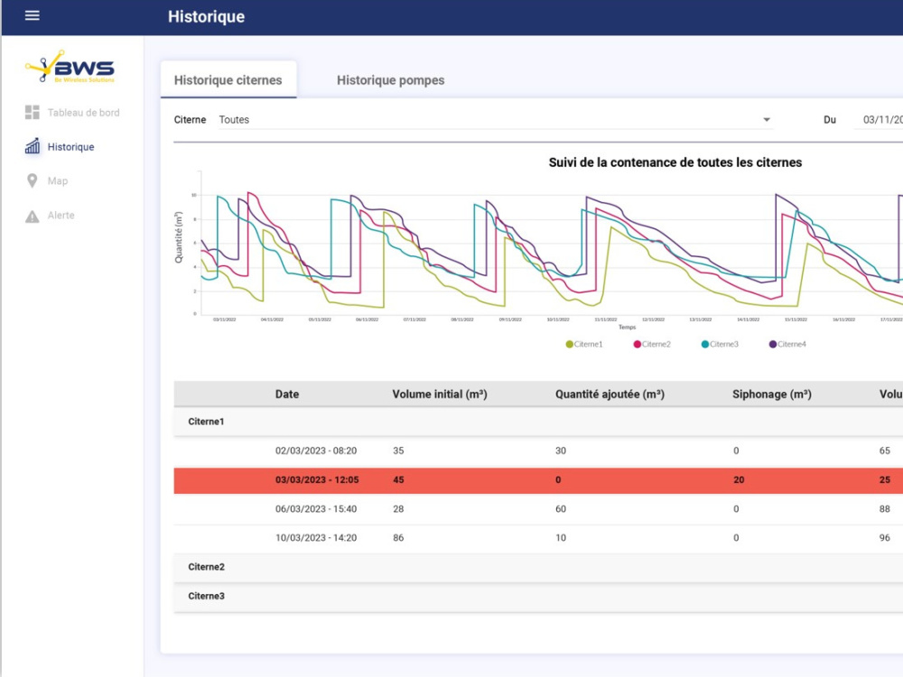Sort by Date column header

click(287, 394)
